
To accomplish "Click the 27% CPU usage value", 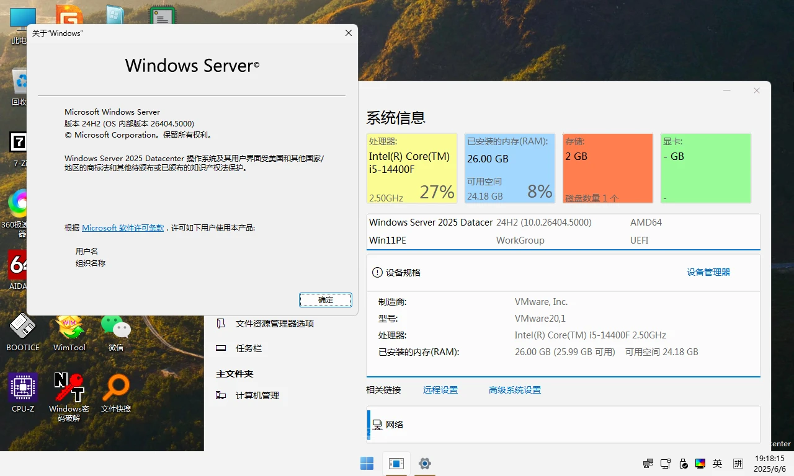I will (437, 192).
